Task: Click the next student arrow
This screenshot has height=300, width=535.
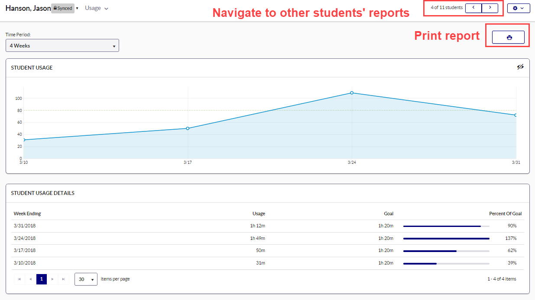Action: point(490,7)
